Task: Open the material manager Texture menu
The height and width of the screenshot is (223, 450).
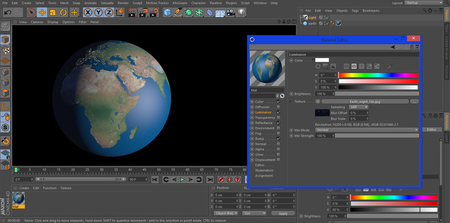Action: pyautogui.click(x=66, y=188)
